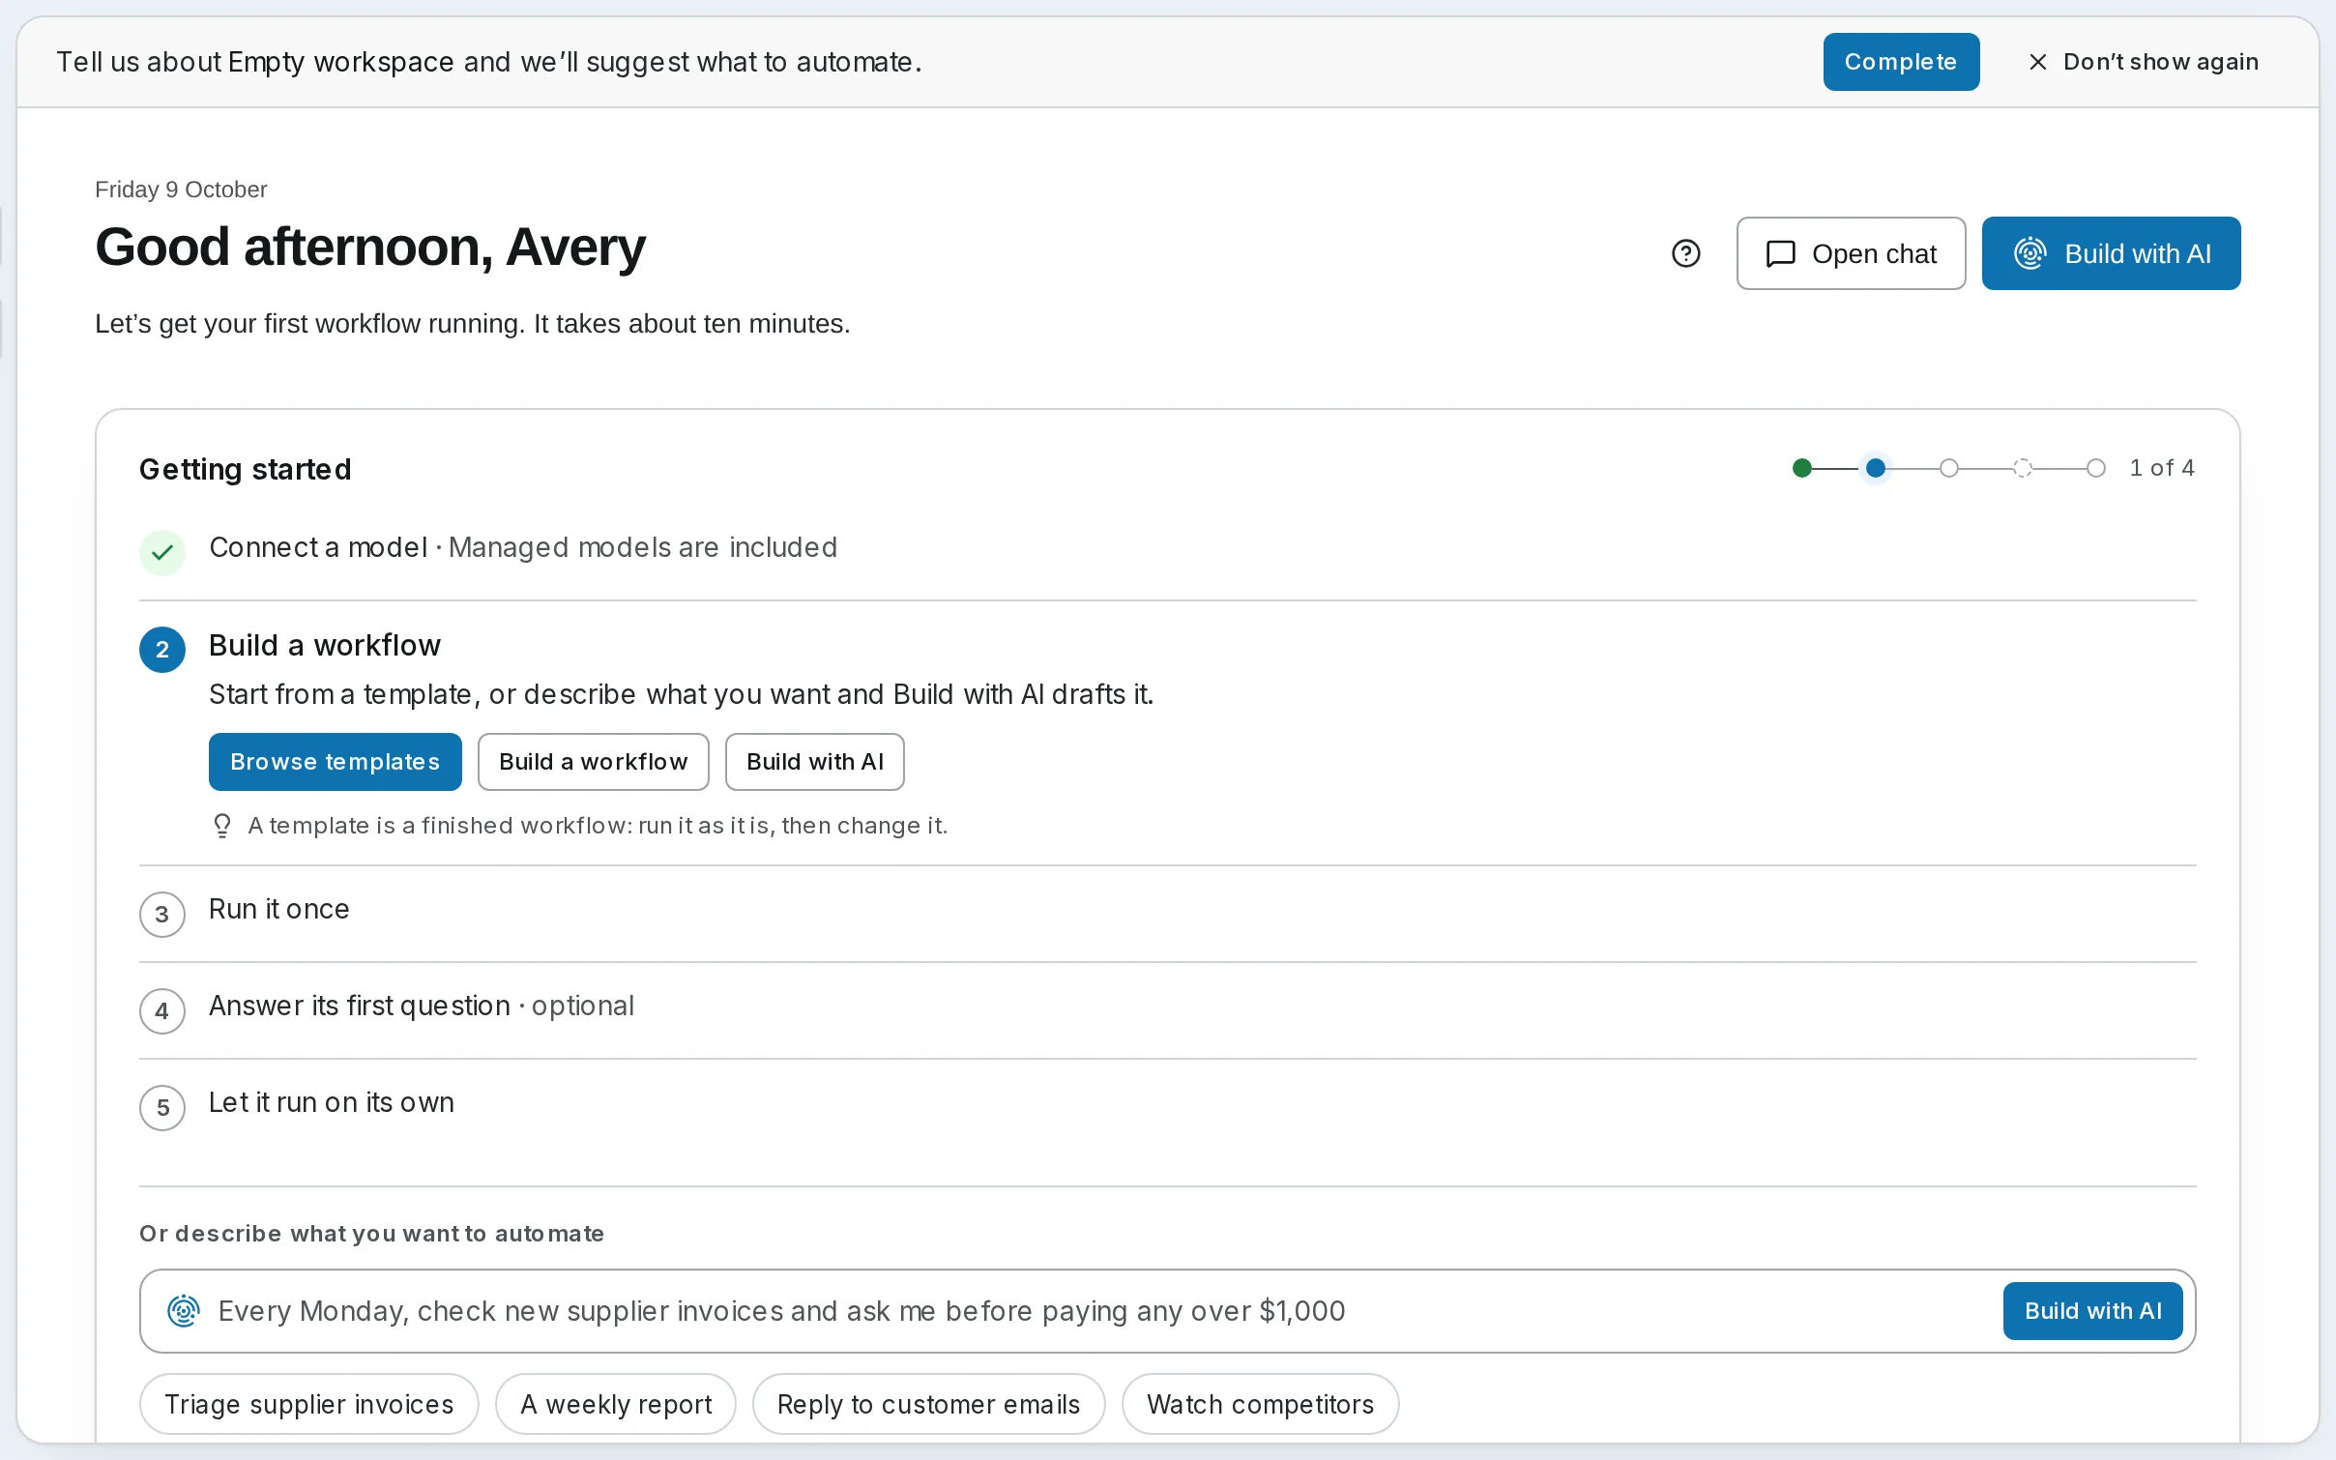The image size is (2336, 1460).
Task: Click the AI spiral icon in the prompt field
Action: point(184,1311)
